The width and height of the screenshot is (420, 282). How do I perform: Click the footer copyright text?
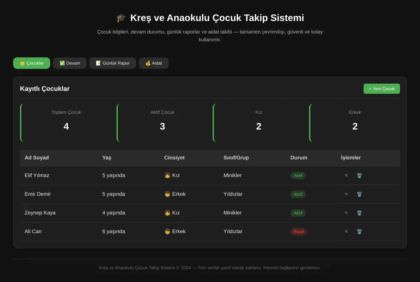pos(210,268)
